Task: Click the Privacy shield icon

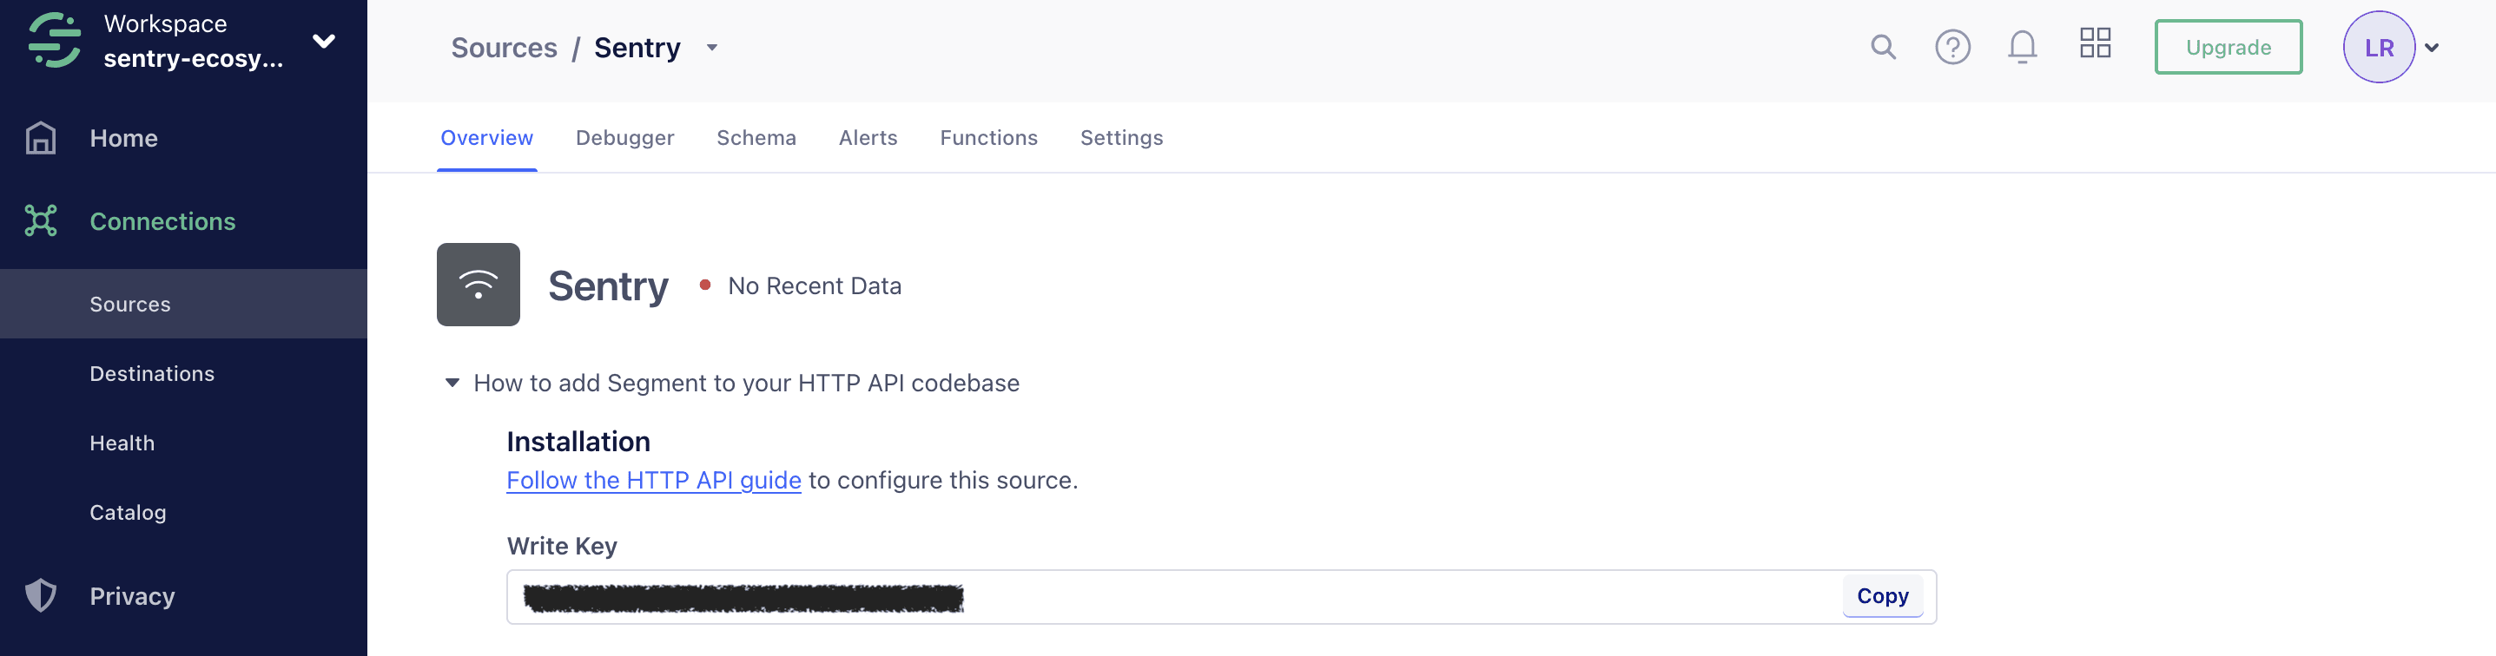Action: pos(41,596)
